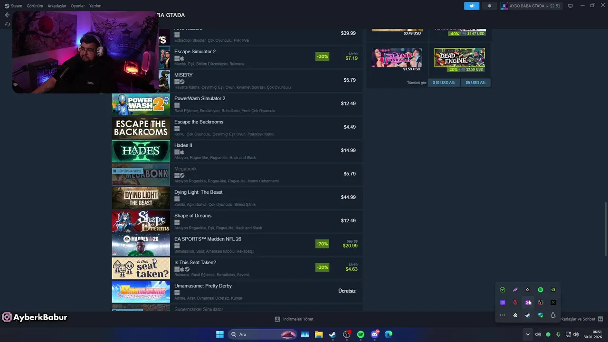The image size is (608, 342).
Task: Collapse hidden tray icons chevron
Action: [527, 334]
